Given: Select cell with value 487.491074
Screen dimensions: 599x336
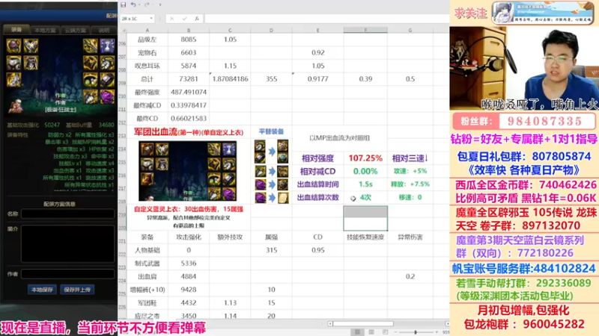Looking at the screenshot, I should 189,92.
